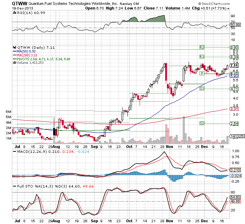Click the QTWW (Daily) 7.11 legend
Screen dimensions: 245x224
[36, 47]
